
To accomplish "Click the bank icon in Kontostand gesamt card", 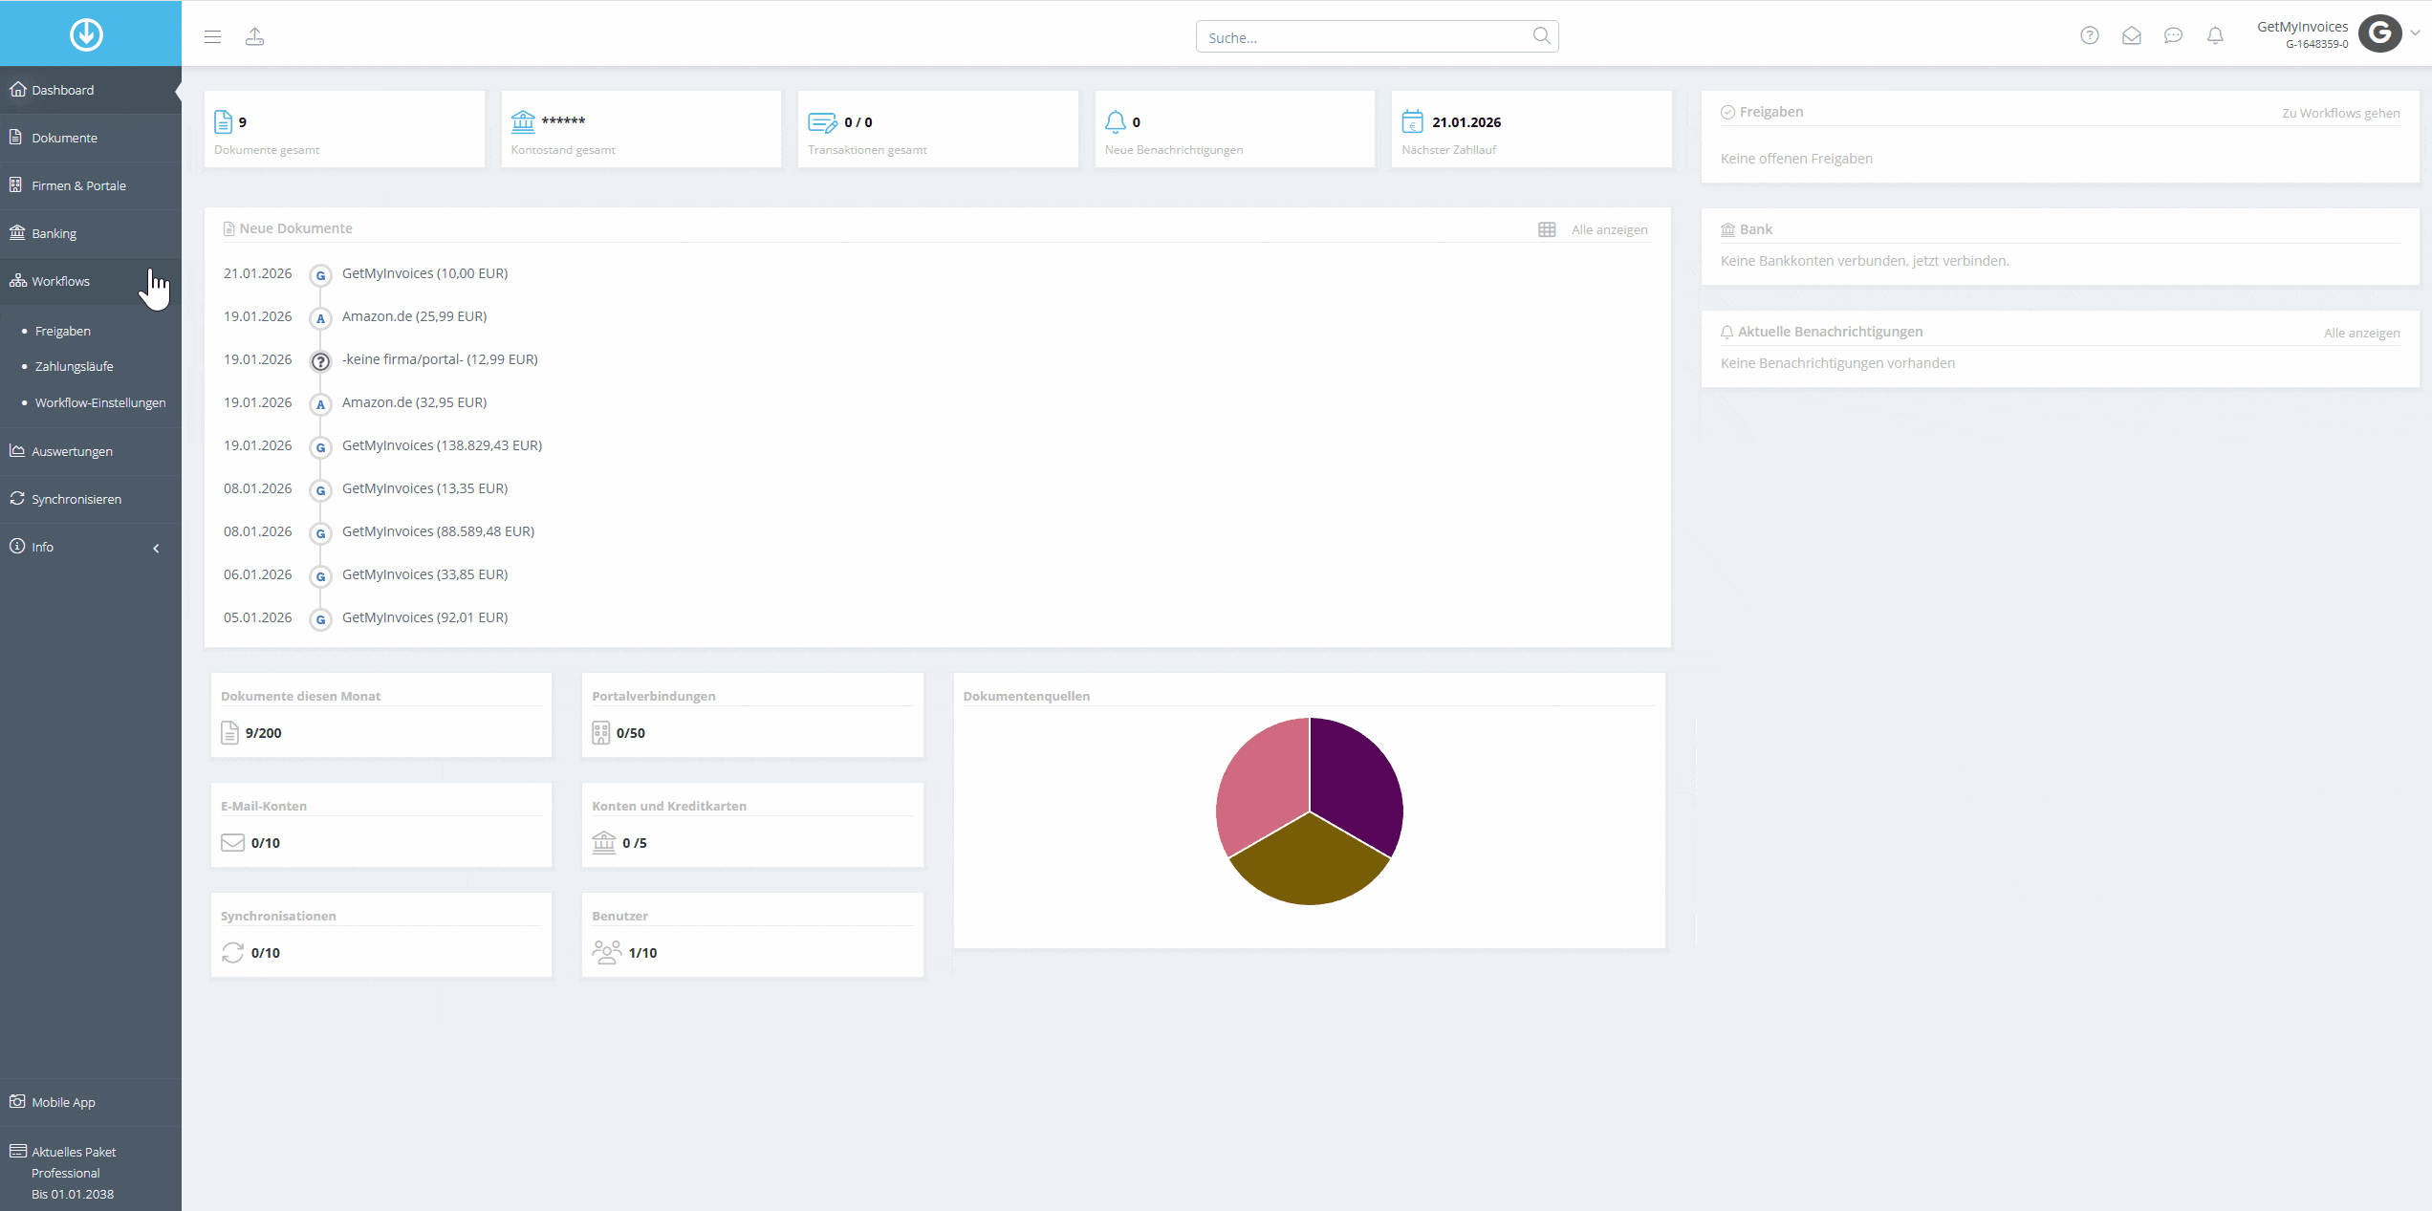I will pyautogui.click(x=523, y=121).
